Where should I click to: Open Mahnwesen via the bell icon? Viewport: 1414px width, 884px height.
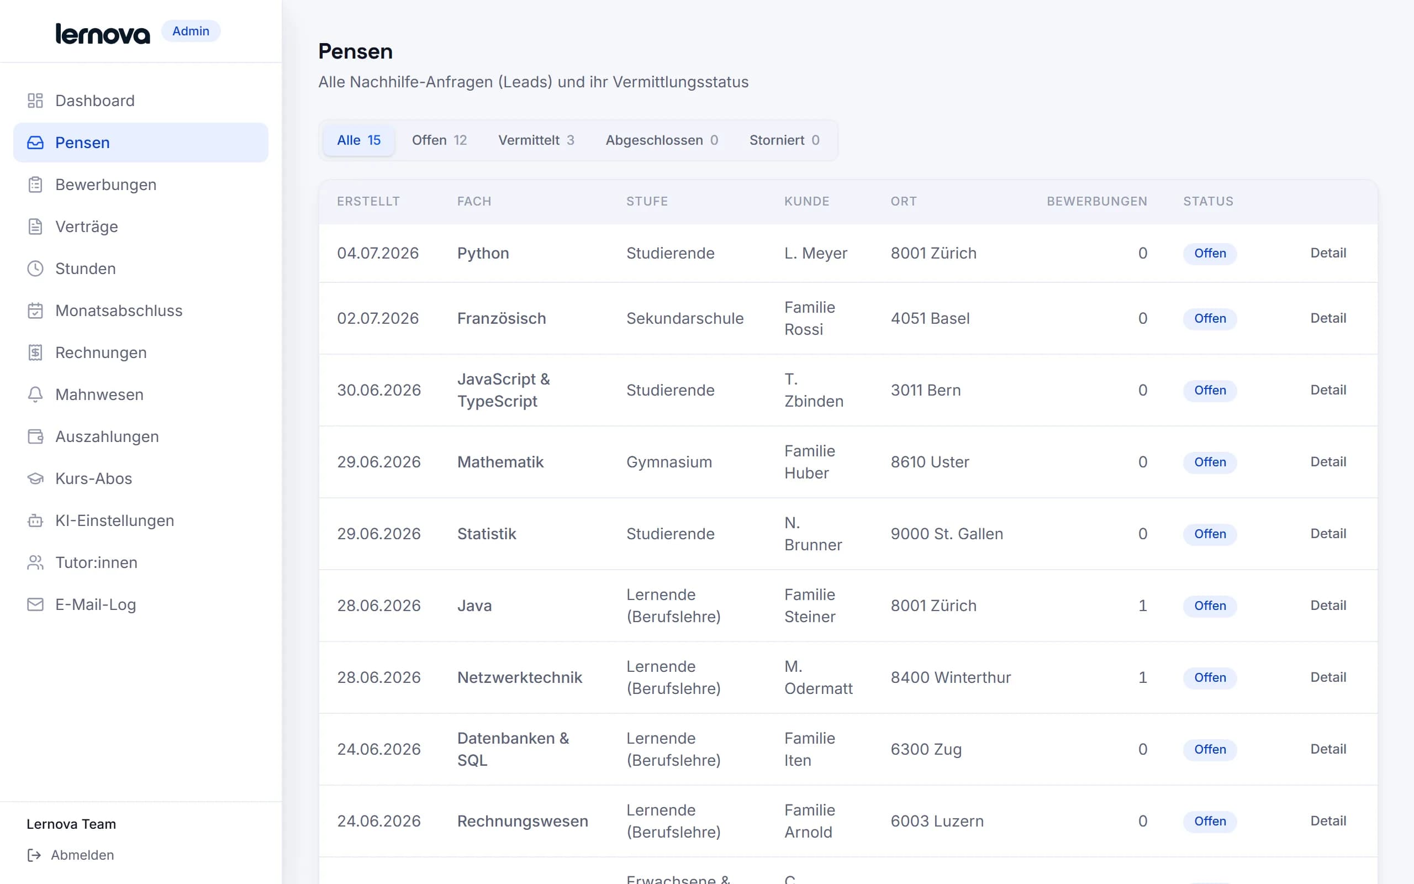[x=35, y=394]
